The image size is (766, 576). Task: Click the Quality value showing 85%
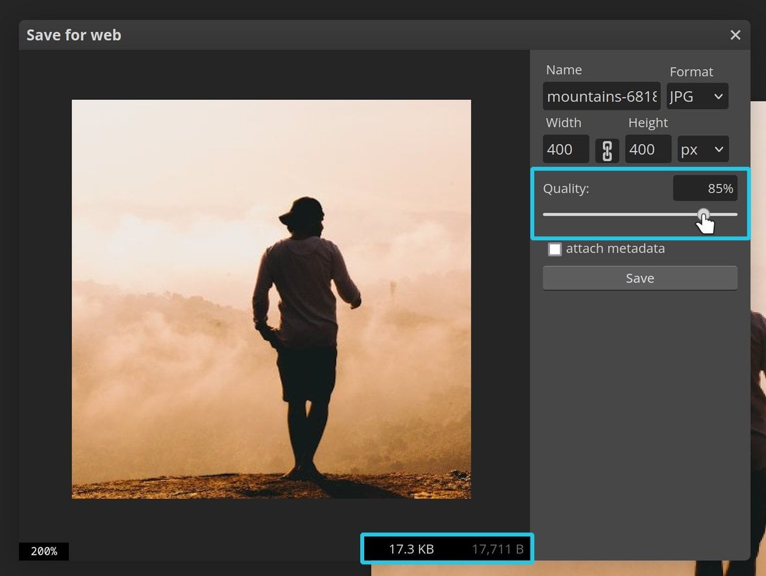click(x=705, y=188)
